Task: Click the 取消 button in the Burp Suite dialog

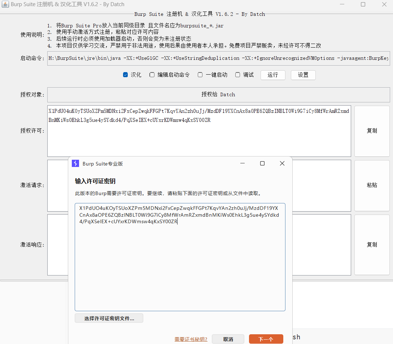Action: point(228,339)
